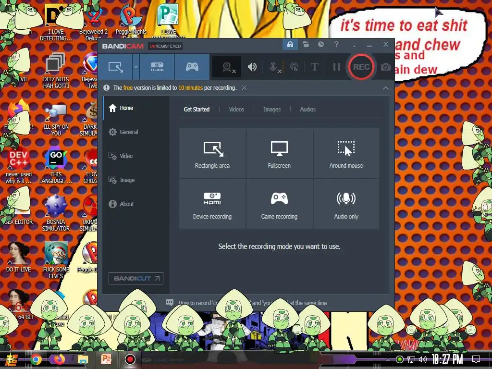The image size is (492, 369).
Task: Open File Explorer from the taskbar
Action: tap(83, 359)
